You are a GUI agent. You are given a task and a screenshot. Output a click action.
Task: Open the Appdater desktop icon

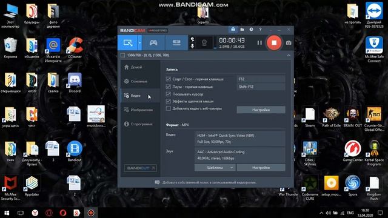[x=32, y=186]
